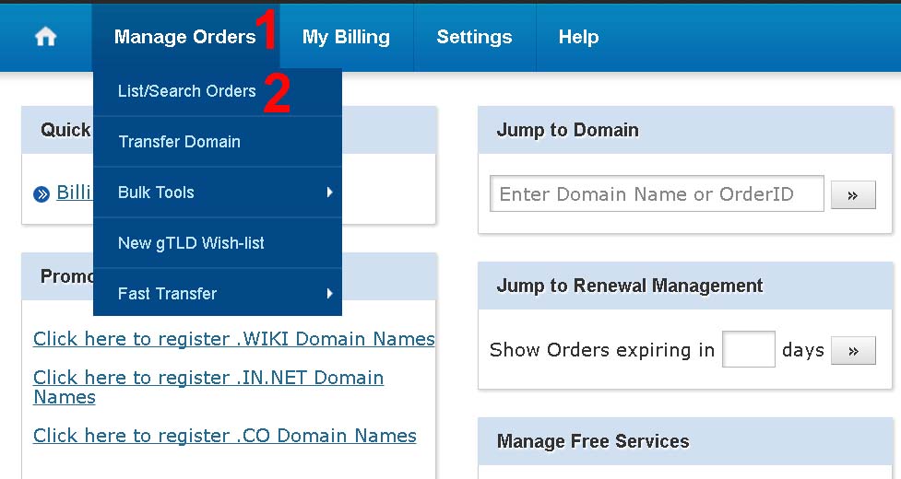Open the My Billing menu

pyautogui.click(x=346, y=37)
